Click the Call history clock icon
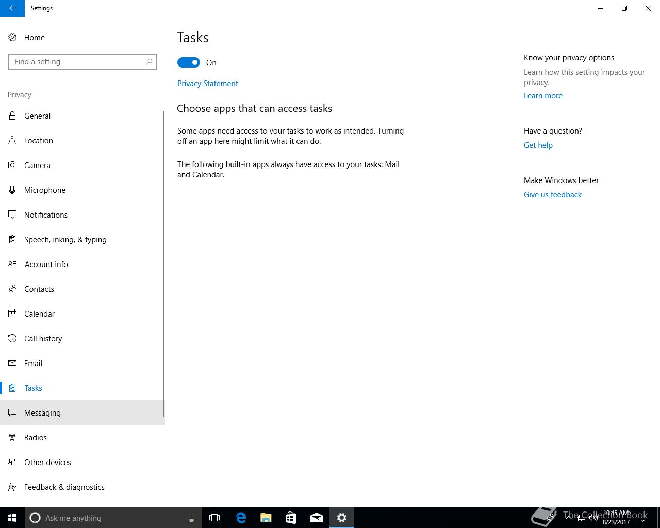 click(12, 338)
